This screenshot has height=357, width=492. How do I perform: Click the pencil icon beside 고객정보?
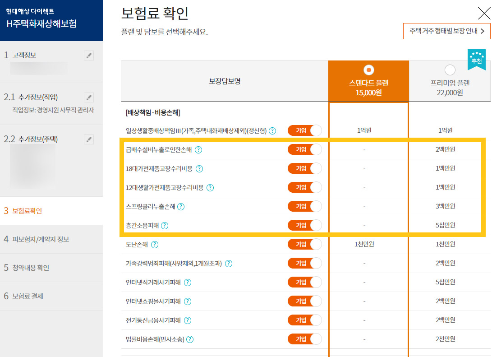coord(89,56)
